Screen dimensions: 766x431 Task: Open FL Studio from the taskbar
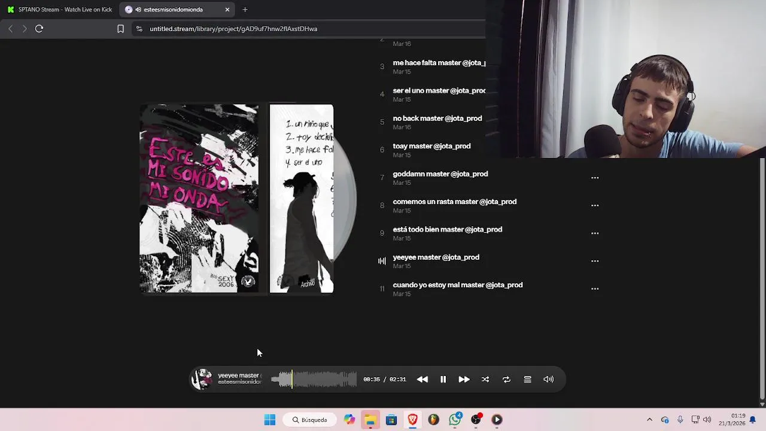pos(433,420)
